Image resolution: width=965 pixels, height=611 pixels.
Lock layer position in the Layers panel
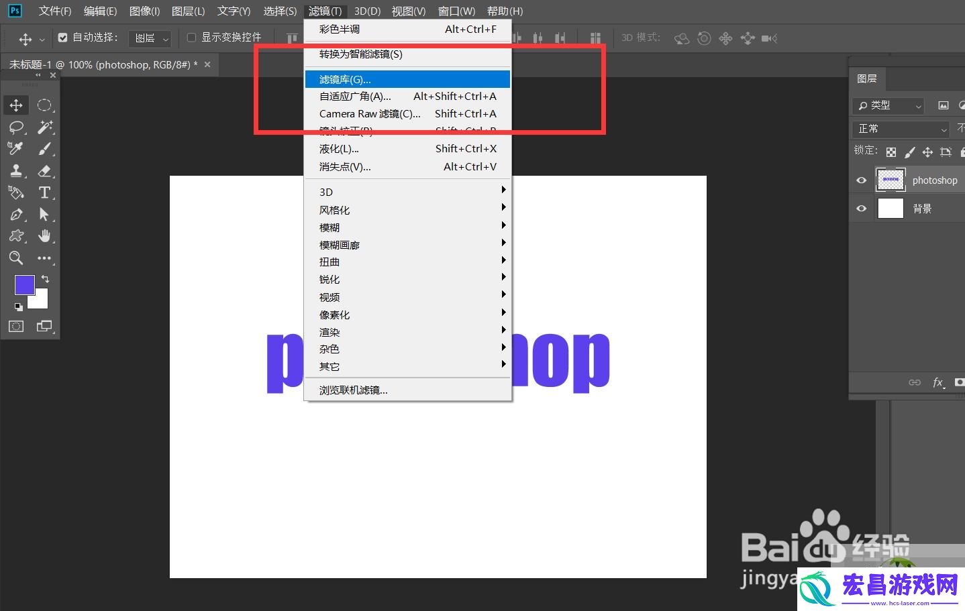point(927,152)
